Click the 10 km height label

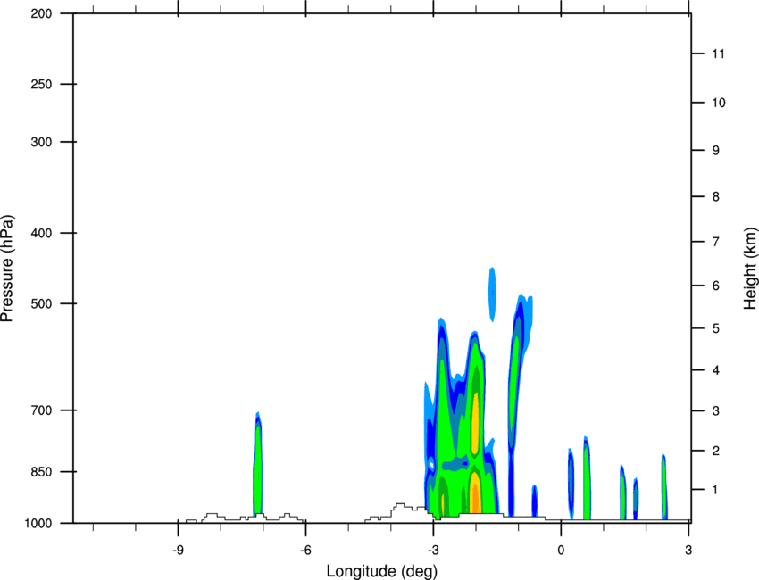pos(718,103)
